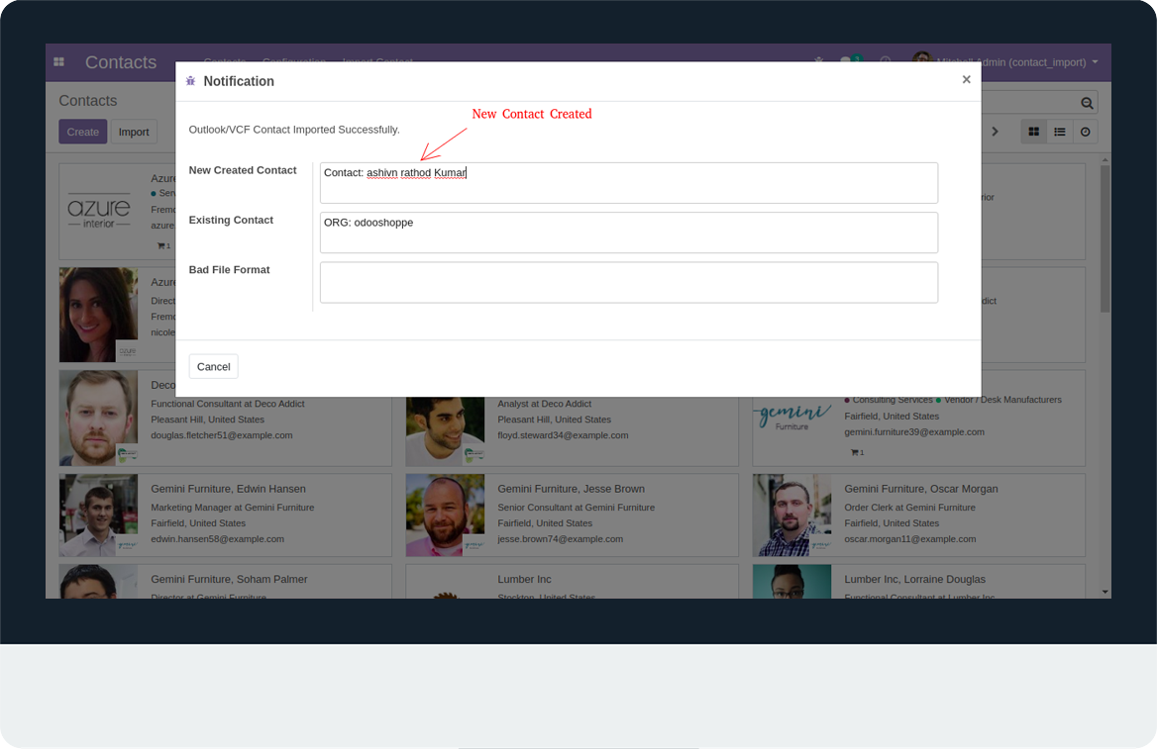The image size is (1157, 749).
Task: Switch to Kanban view icon
Action: (x=1034, y=132)
